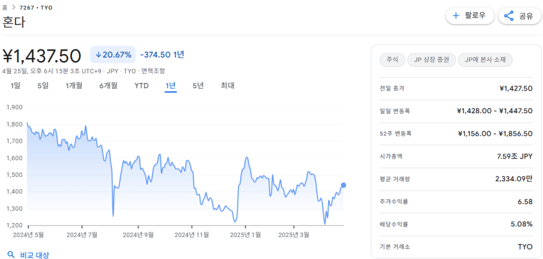Viewport: 543px width, 259px height.
Task: Open the 공유 share button
Action: coord(520,16)
